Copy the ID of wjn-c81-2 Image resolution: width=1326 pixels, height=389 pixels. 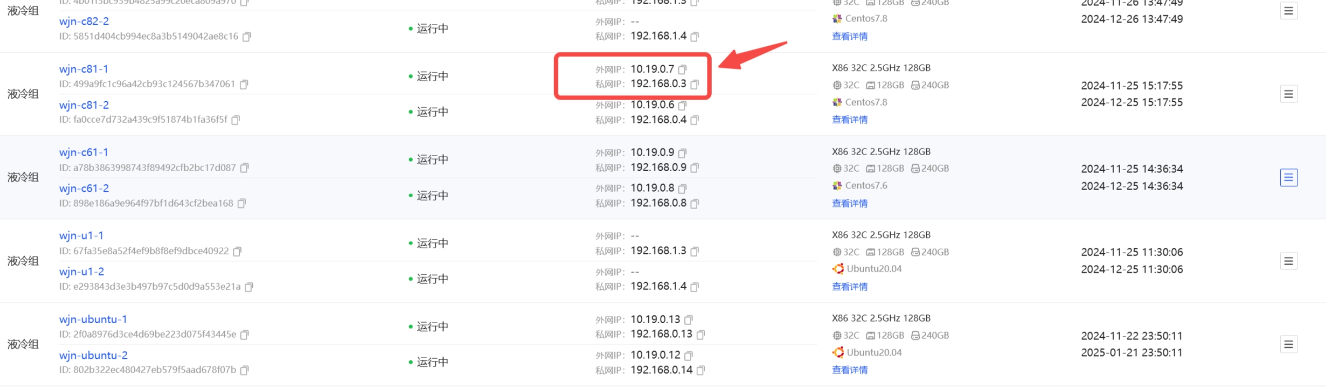tap(235, 120)
